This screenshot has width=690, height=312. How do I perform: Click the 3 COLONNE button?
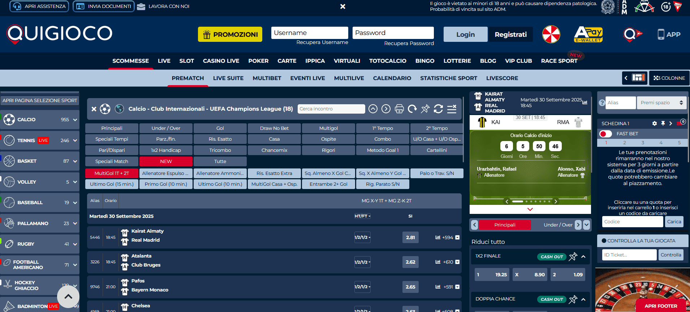(669, 78)
